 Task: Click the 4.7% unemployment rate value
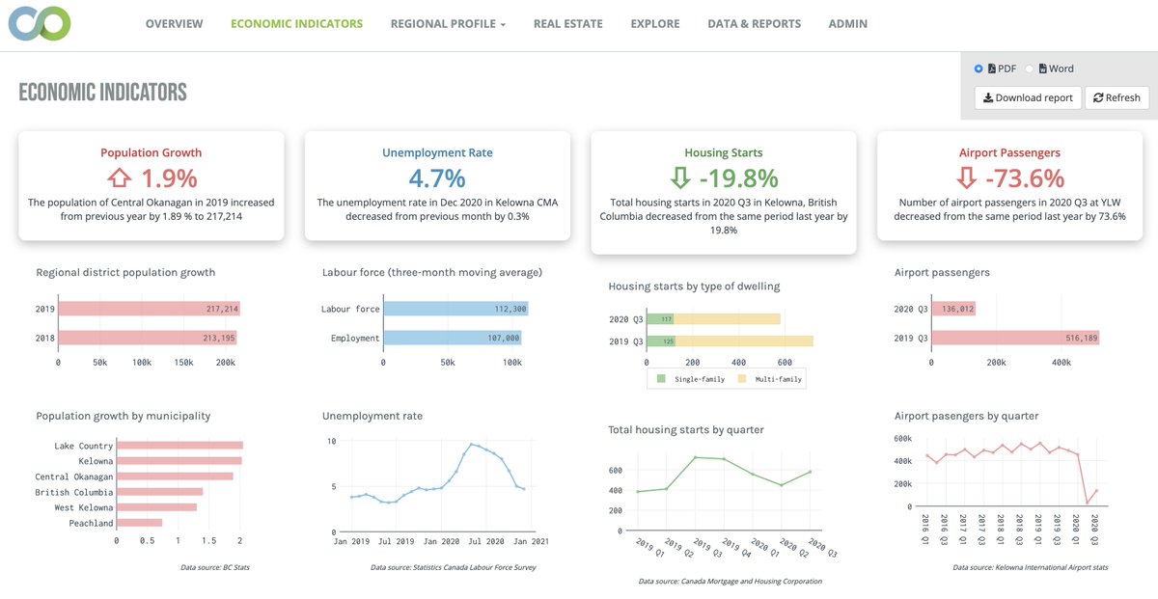tap(437, 178)
